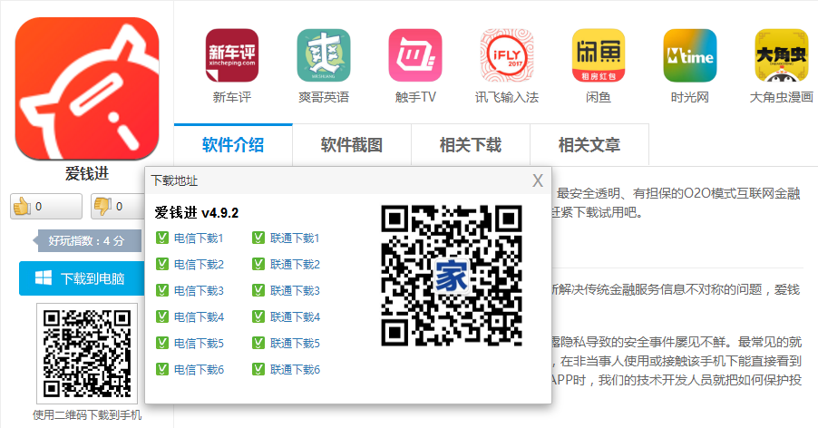Click the green shield beside 电信下载5

click(162, 343)
